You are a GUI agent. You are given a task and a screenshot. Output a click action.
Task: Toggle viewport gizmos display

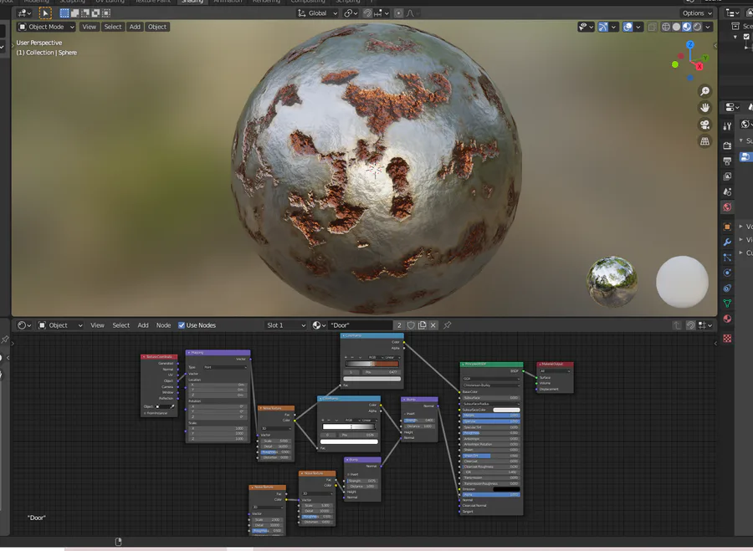coord(603,27)
